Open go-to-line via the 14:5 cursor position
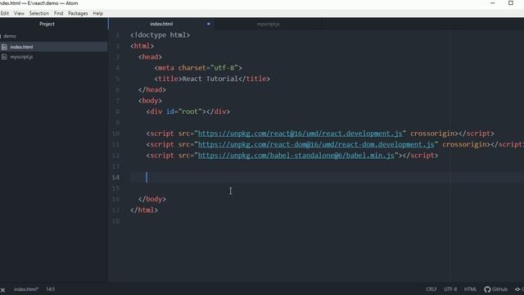The width and height of the screenshot is (524, 295). pyautogui.click(x=51, y=289)
